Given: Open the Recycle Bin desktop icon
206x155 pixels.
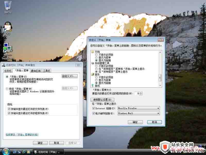Looking at the screenshot, I should point(8,6).
